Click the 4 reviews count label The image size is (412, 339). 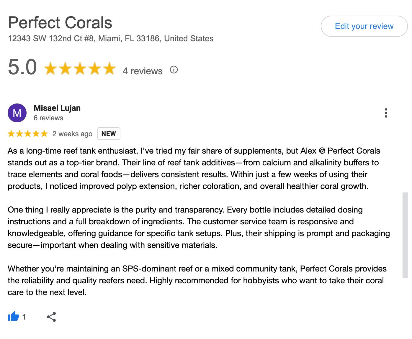coord(143,71)
